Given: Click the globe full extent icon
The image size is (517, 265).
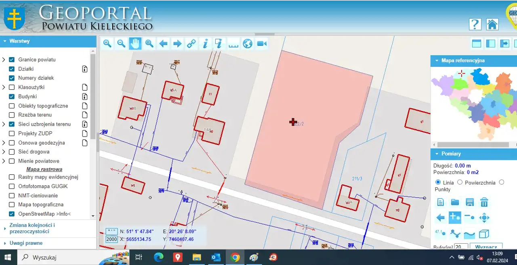Looking at the screenshot, I should click(248, 43).
